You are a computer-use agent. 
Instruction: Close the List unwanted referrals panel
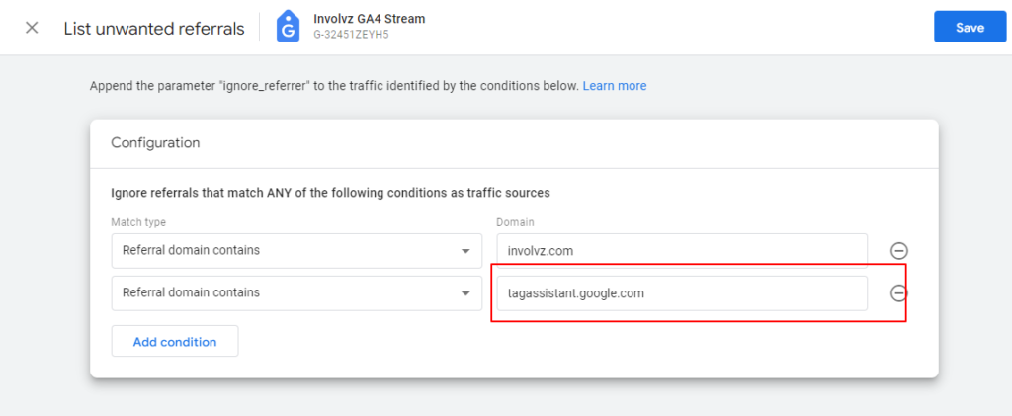click(x=32, y=29)
